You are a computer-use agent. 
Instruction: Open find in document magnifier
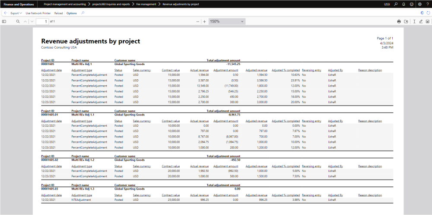[x=18, y=22]
